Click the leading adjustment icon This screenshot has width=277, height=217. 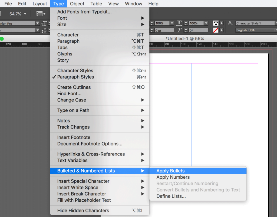tap(45, 30)
